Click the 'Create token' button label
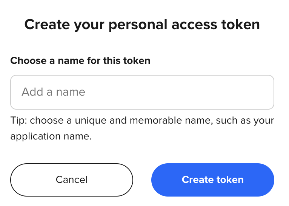The image size is (289, 206). click(212, 180)
